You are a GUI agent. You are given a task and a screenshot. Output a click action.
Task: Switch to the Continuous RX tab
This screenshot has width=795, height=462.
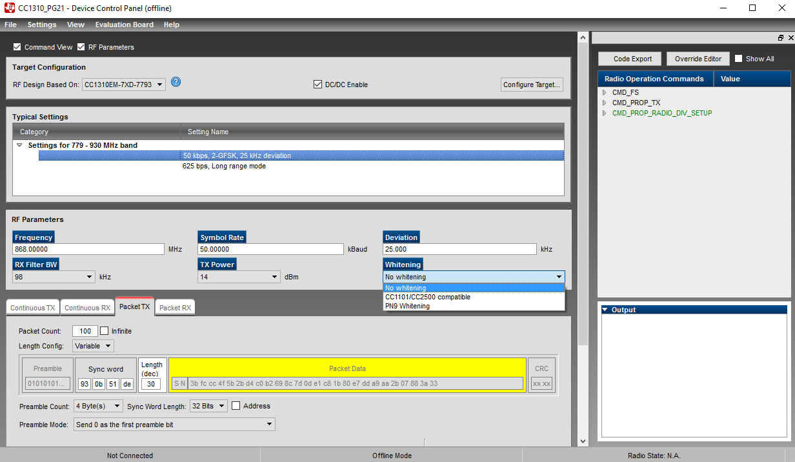[x=87, y=308]
